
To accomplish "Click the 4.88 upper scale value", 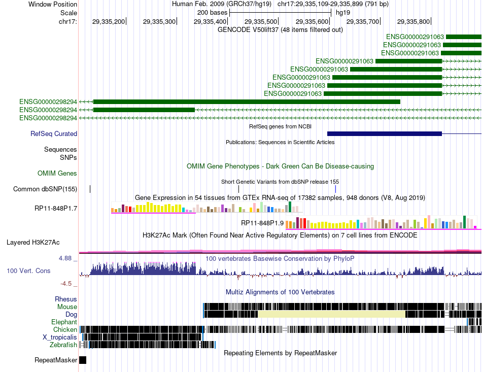I will click(x=65, y=258).
